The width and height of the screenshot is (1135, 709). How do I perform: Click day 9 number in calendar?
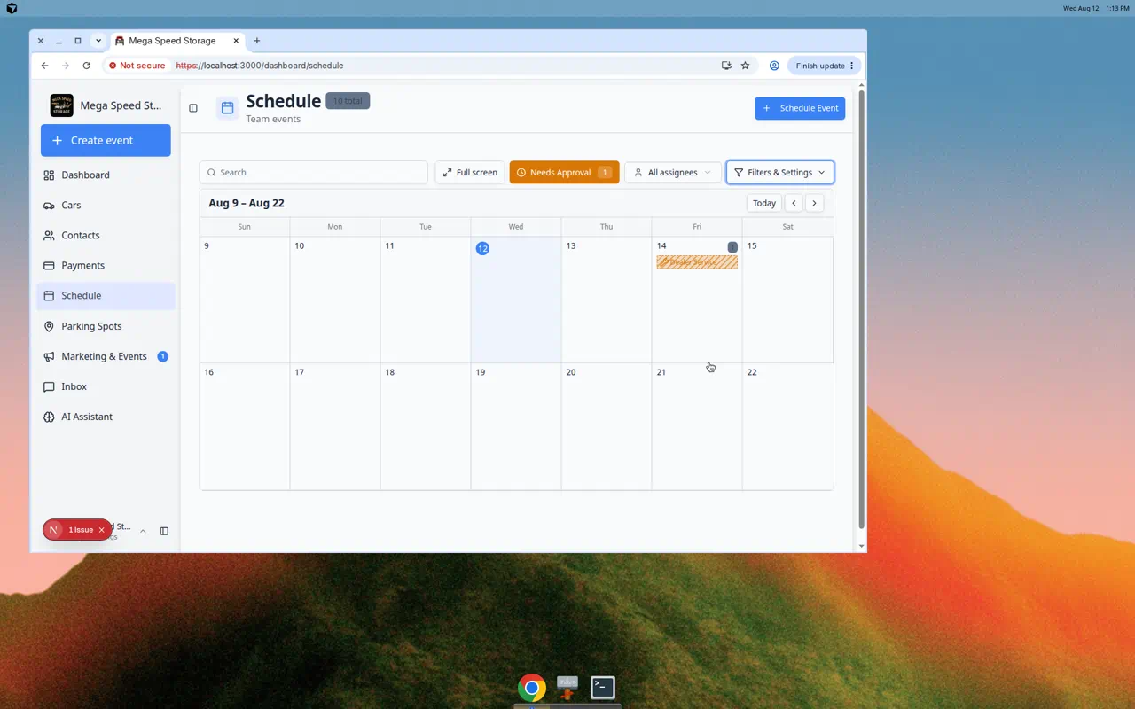pyautogui.click(x=207, y=245)
